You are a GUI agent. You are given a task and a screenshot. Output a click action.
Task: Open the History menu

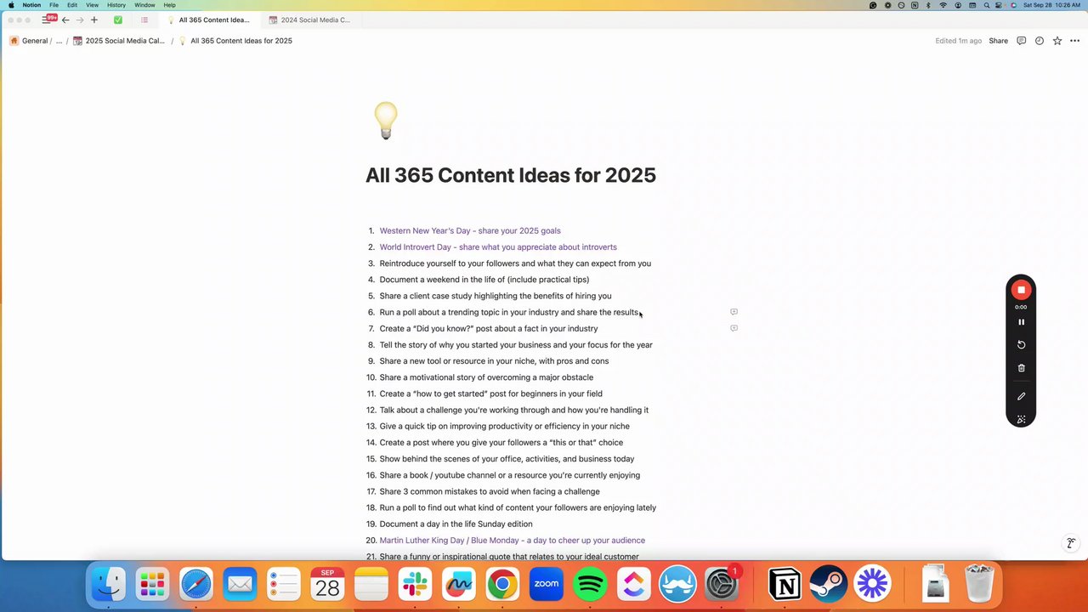[116, 5]
